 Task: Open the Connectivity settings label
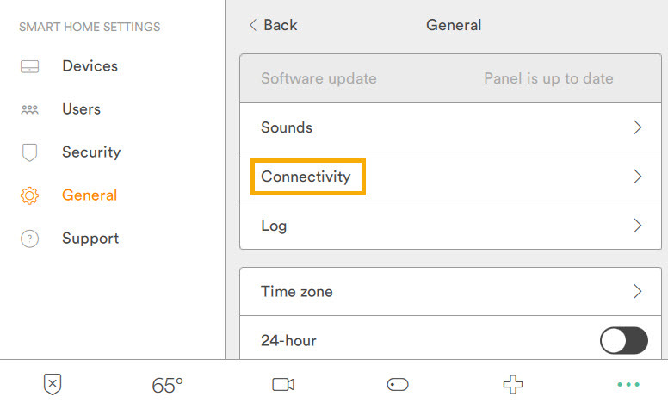[x=306, y=177]
